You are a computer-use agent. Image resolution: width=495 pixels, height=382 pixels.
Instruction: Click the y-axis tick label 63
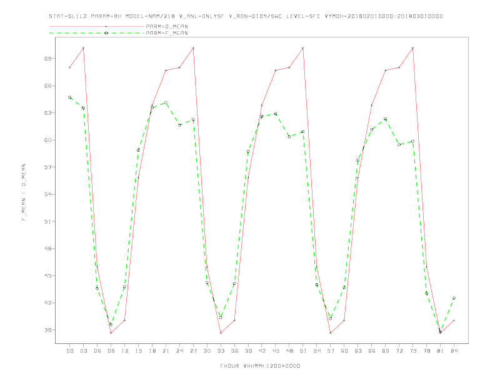pyautogui.click(x=47, y=113)
